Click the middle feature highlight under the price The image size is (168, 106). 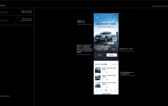pos(106,50)
